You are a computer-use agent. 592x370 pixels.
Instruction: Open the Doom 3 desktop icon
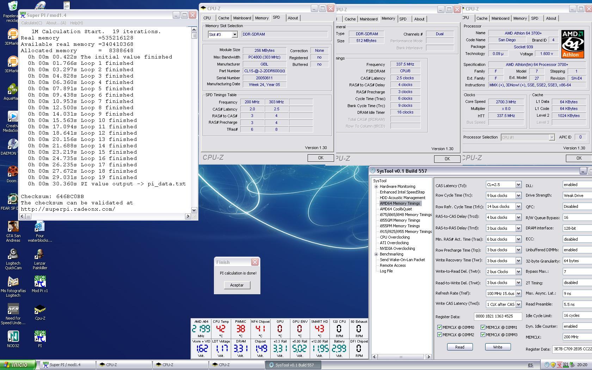[12, 172]
